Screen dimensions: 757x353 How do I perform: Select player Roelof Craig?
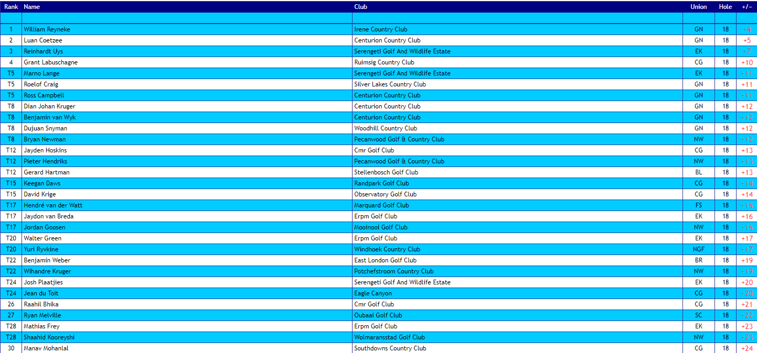[41, 84]
